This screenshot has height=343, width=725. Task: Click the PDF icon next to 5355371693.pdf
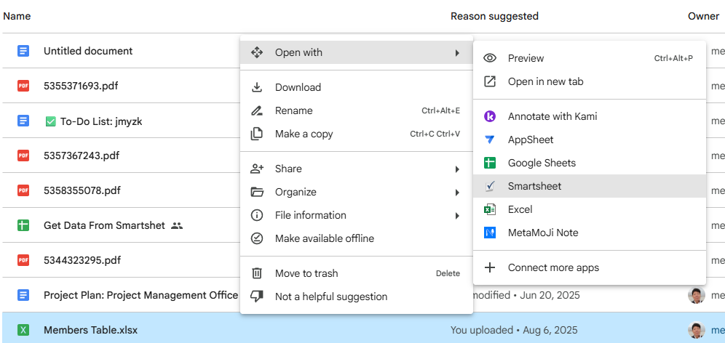(23, 86)
